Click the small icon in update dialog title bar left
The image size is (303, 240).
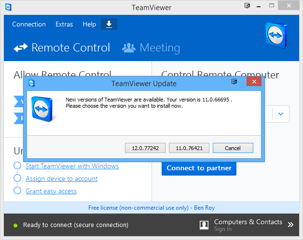point(32,83)
